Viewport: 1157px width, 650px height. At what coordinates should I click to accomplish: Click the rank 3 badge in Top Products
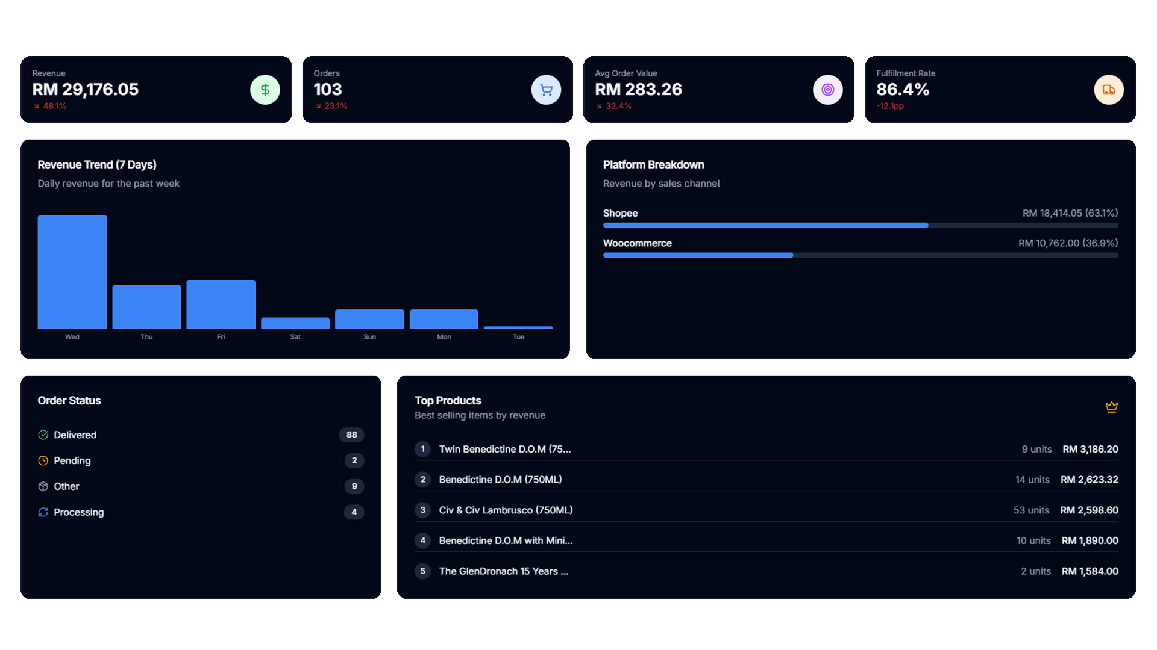[x=422, y=510]
